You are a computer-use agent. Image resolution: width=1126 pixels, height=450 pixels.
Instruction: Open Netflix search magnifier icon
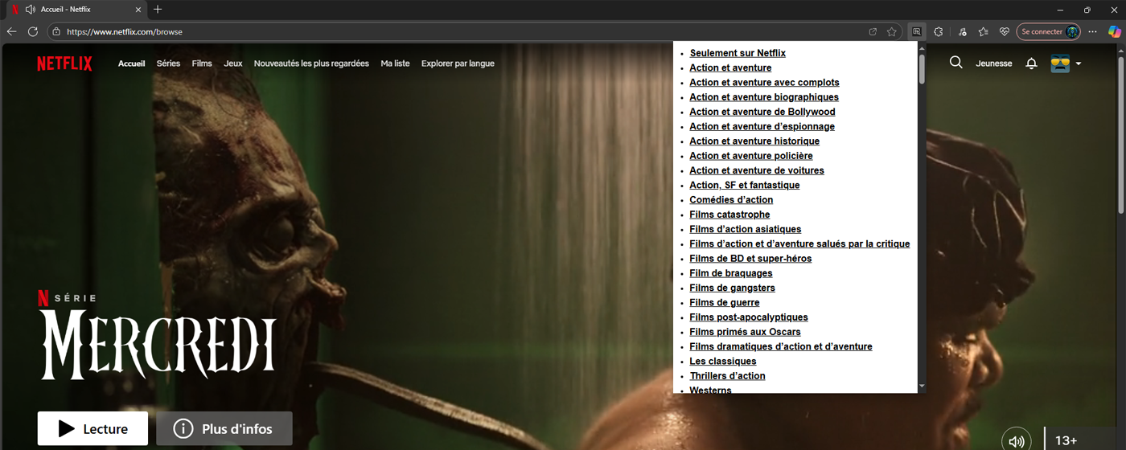pos(955,63)
